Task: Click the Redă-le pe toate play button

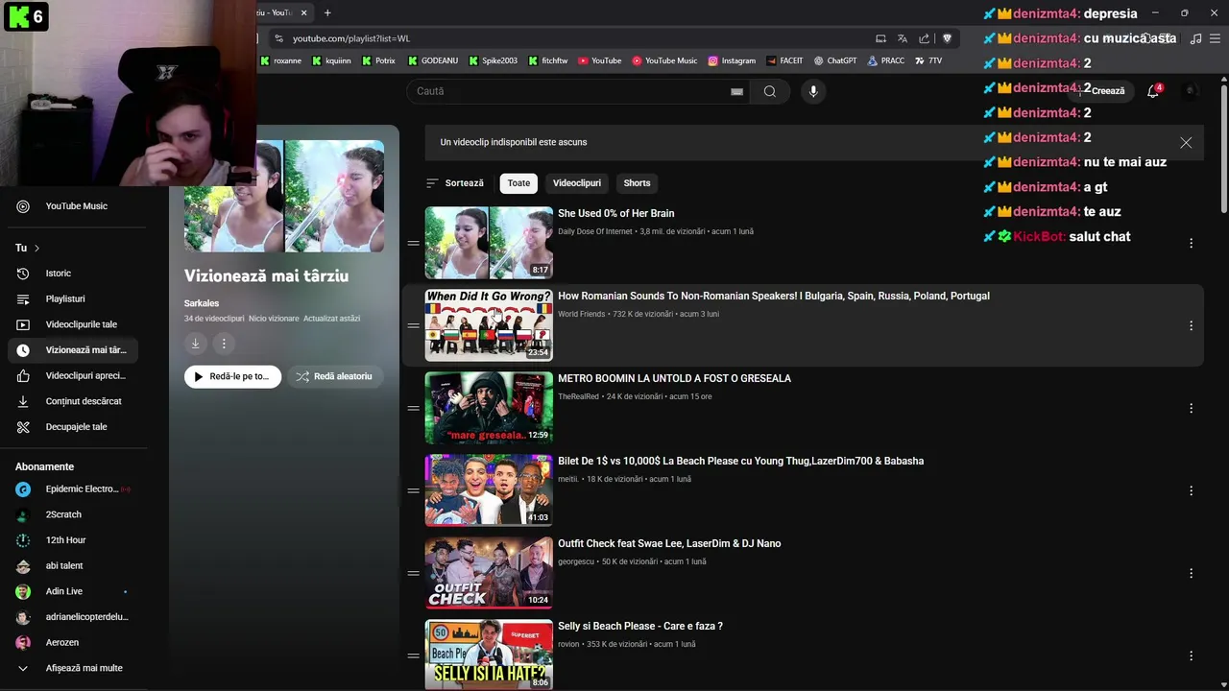Action: pos(232,376)
